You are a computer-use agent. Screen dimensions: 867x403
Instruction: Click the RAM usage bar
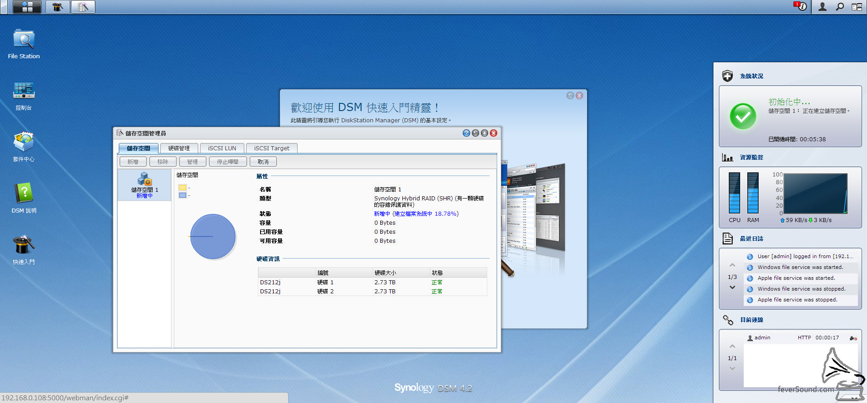[753, 193]
